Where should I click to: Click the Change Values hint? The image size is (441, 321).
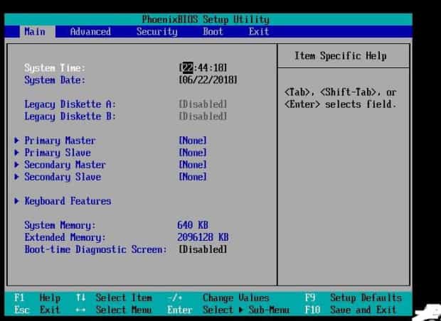[x=235, y=298]
